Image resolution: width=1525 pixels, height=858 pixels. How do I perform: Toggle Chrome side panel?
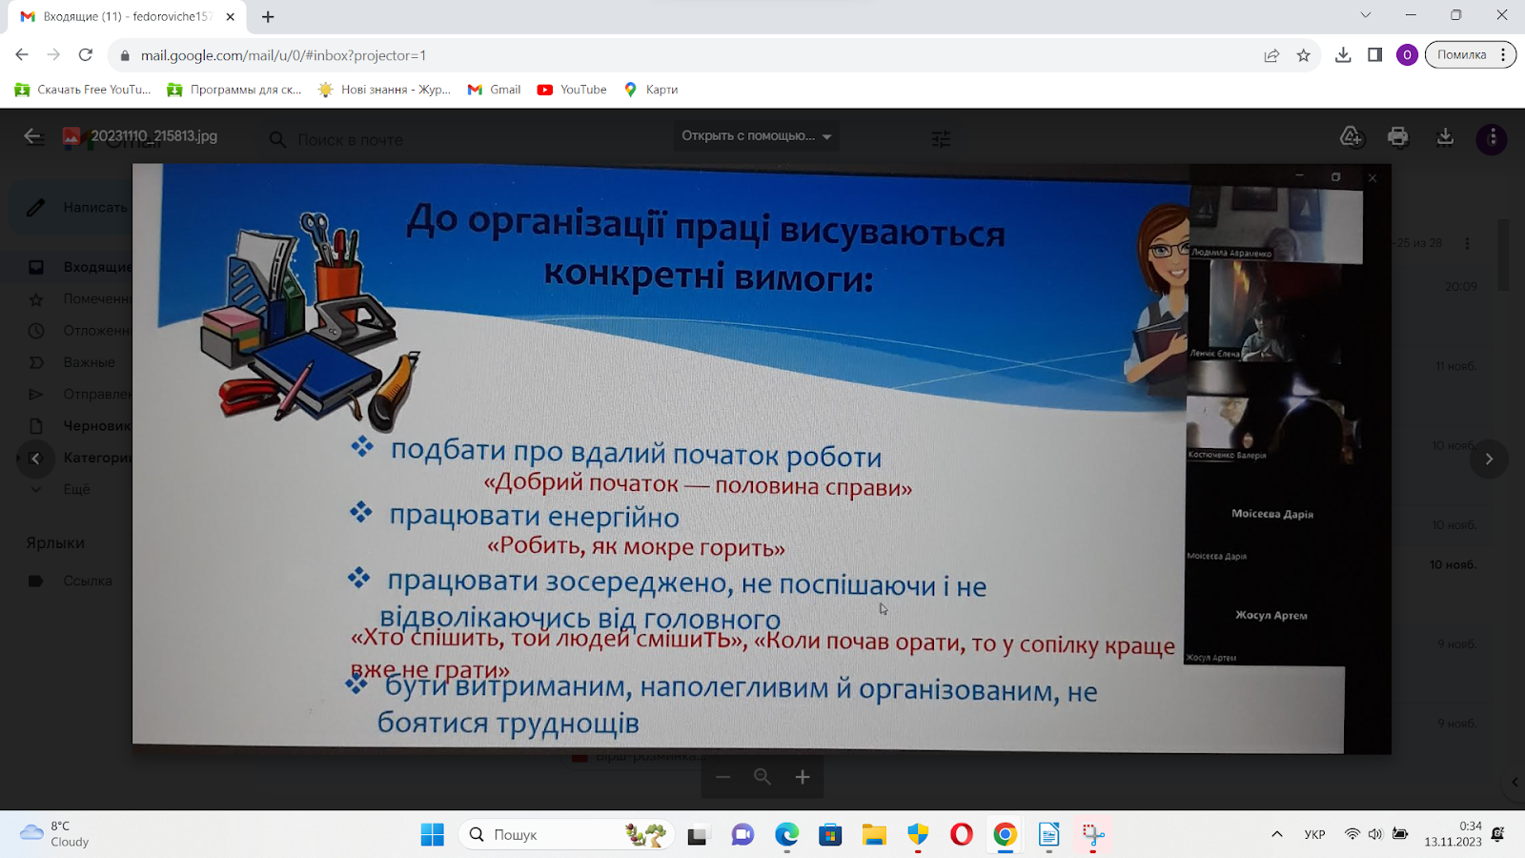[1374, 55]
